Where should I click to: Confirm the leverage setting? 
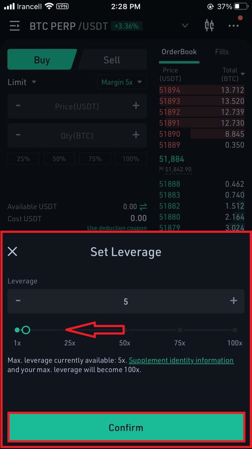coord(126,428)
